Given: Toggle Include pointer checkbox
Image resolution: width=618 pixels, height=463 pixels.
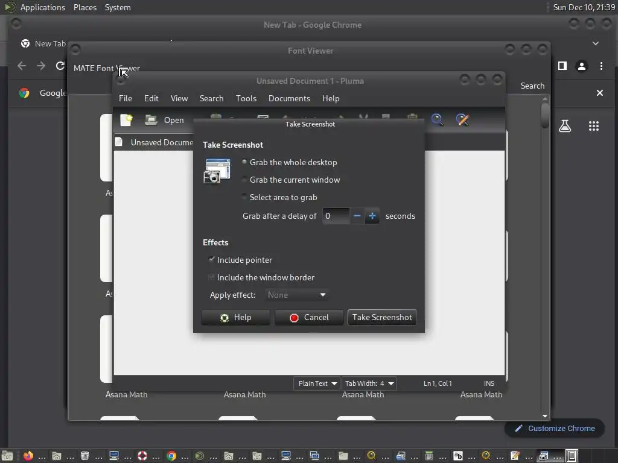Looking at the screenshot, I should click(240, 260).
